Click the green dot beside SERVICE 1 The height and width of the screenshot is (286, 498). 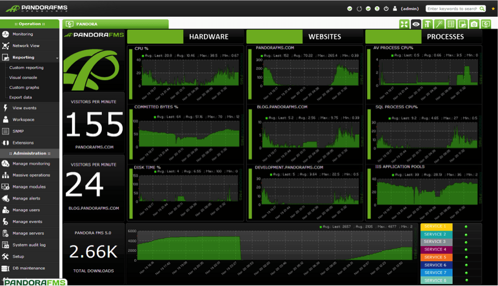coord(466,227)
